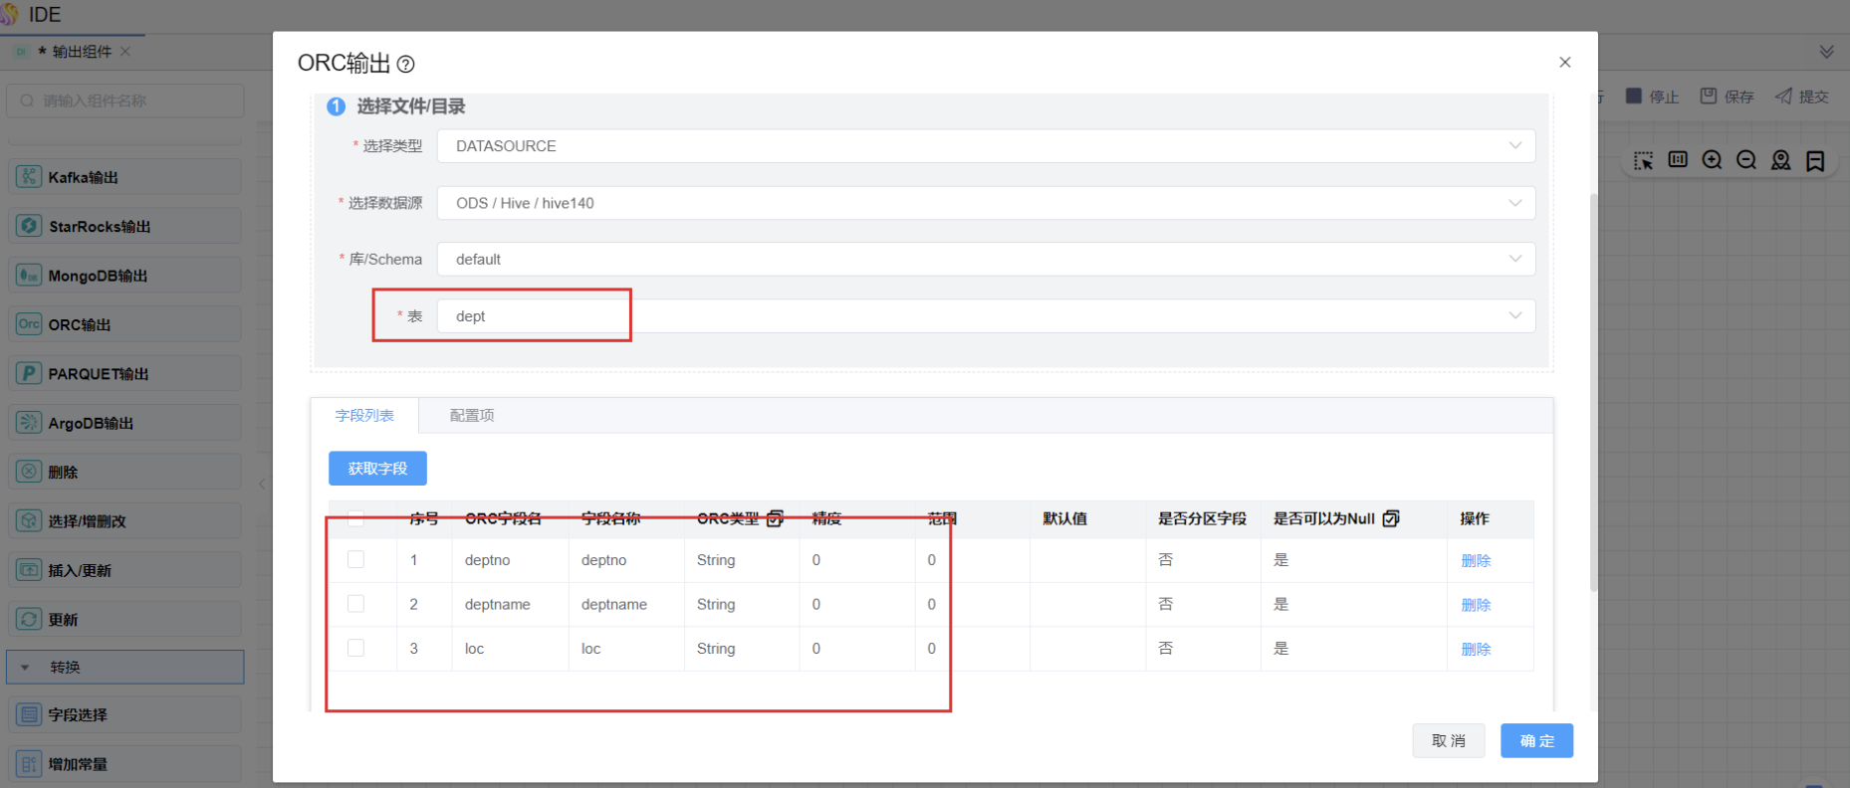
Task: Check the box for row 1 deptno
Action: [x=355, y=560]
